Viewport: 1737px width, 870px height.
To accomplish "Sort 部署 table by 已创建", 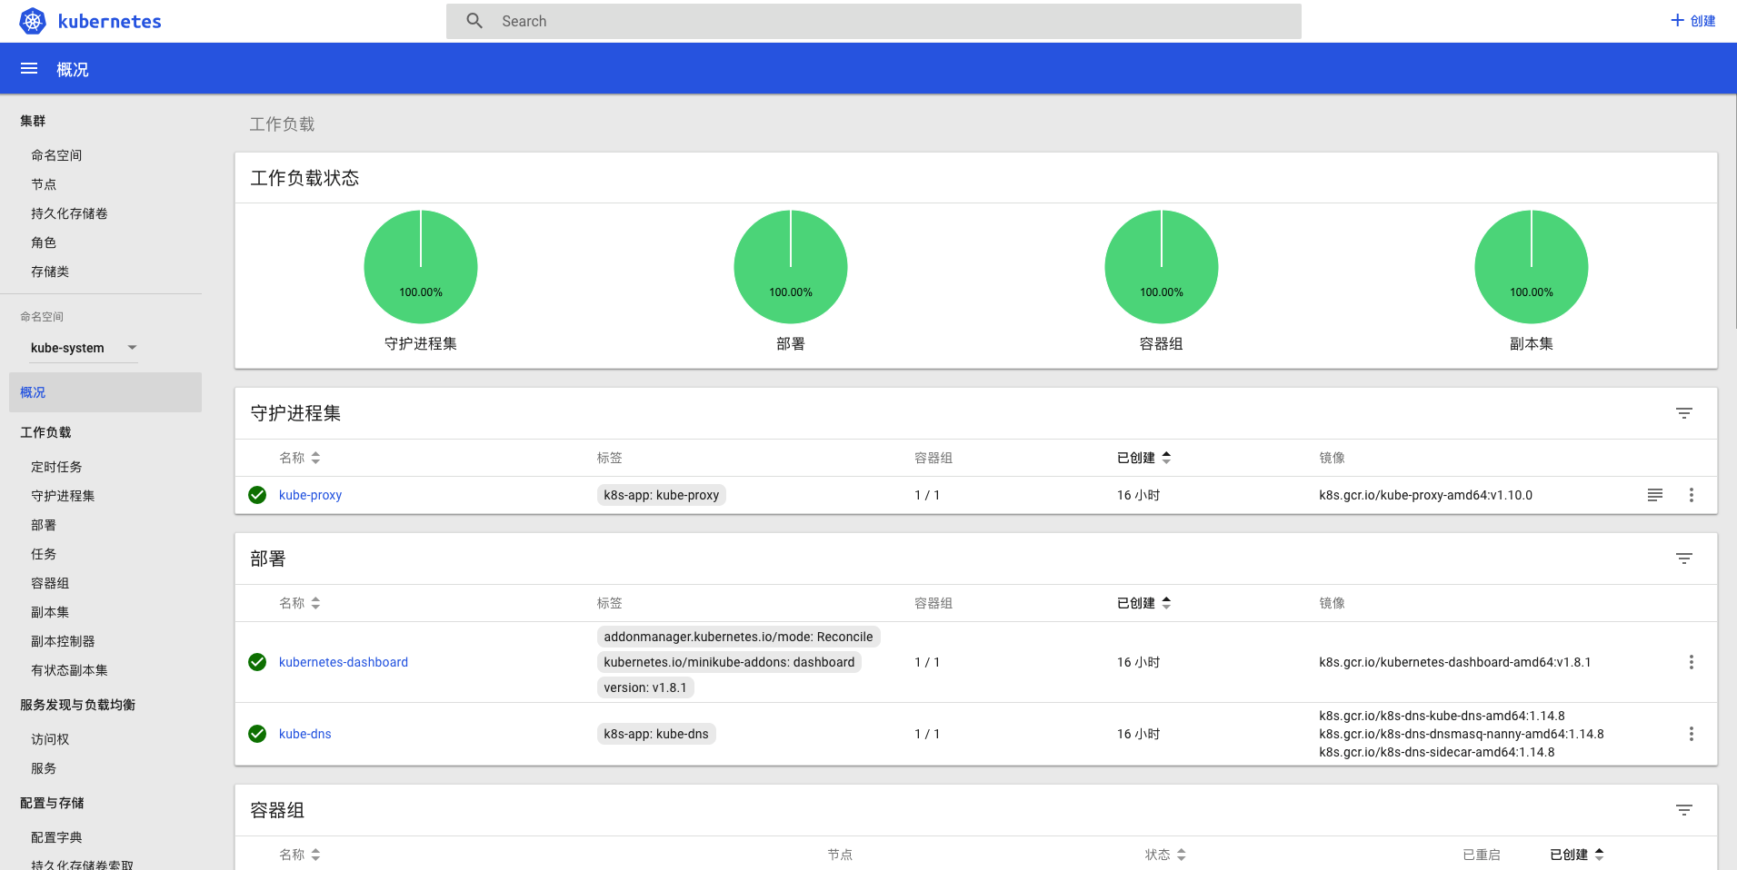I will 1144,603.
